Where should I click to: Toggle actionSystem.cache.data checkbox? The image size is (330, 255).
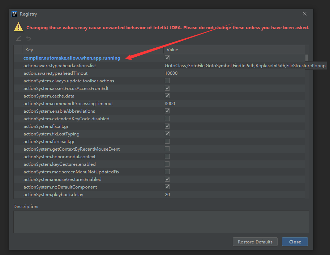pyautogui.click(x=167, y=96)
